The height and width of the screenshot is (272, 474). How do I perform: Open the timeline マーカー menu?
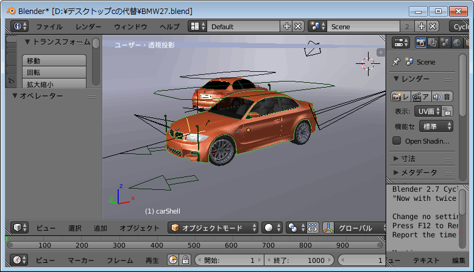80,260
